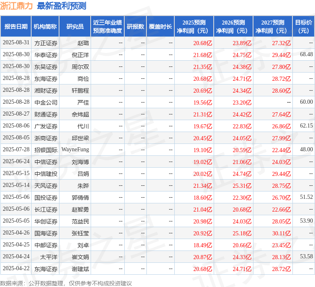Click the 覆盖时长 column header
The image size is (315, 287).
pos(160,27)
